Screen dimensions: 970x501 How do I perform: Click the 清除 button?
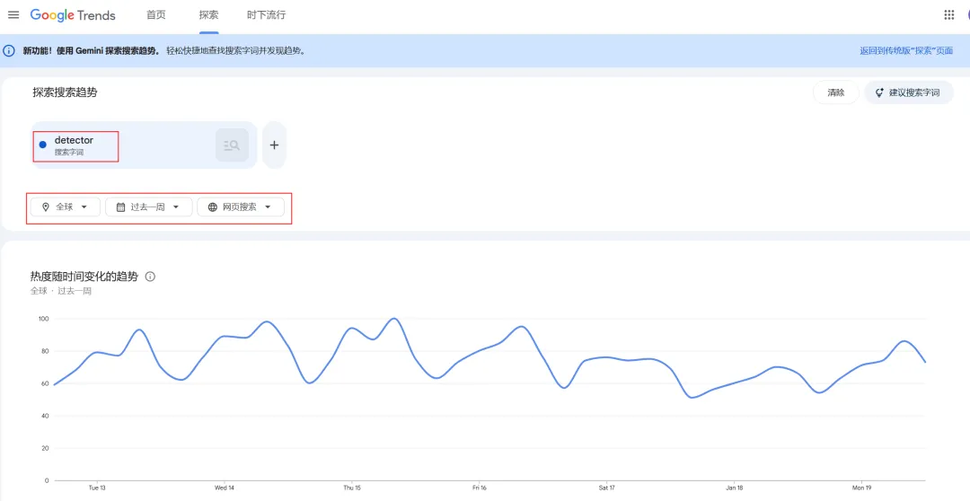pos(836,92)
